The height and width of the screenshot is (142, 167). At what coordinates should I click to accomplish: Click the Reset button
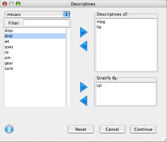[81, 129]
